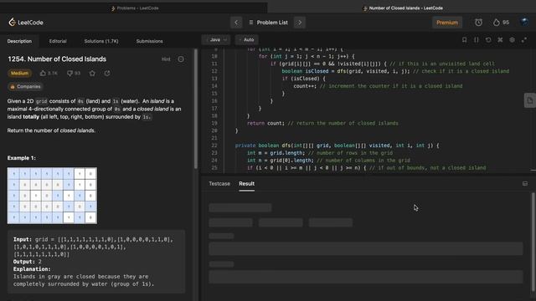This screenshot has width=536, height=301.
Task: Click 'boolean isClosed' code on line 12
Action: coord(305,71)
